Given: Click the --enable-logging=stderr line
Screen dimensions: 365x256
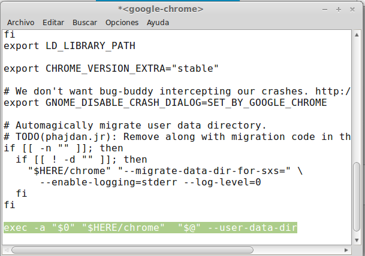Looking at the screenshot, I should [150, 182].
